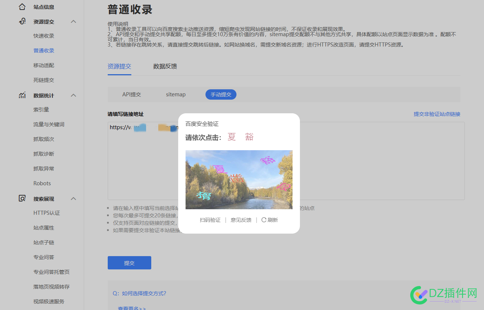Select 普通收录 in sidebar
The width and height of the screenshot is (484, 310).
pyautogui.click(x=44, y=51)
